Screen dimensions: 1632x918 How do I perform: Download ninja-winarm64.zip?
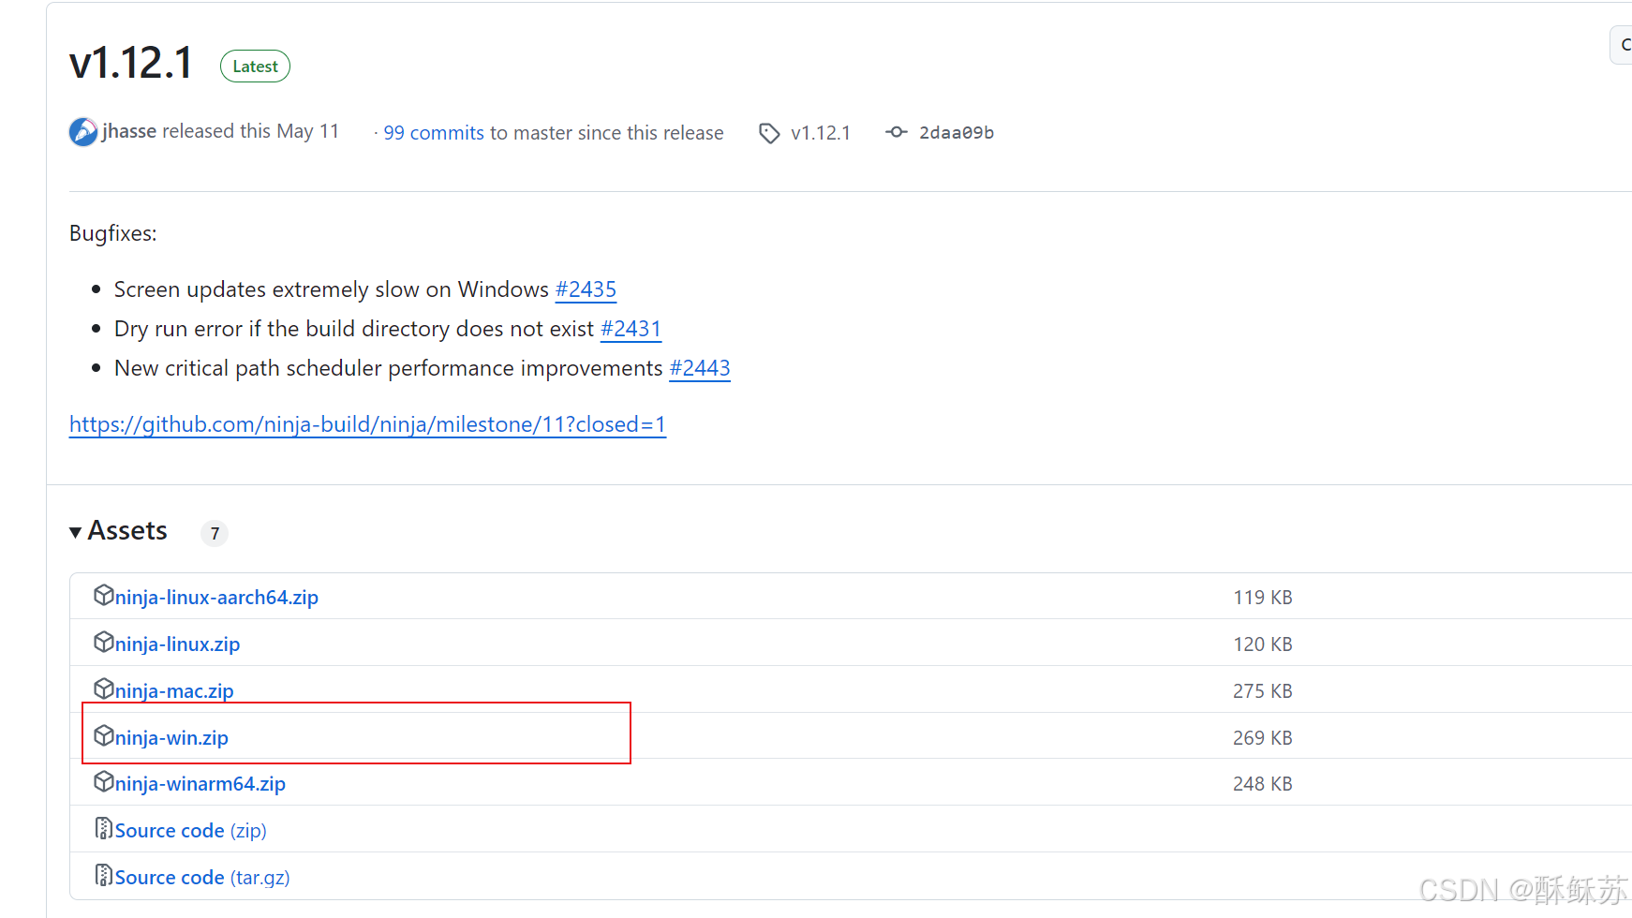point(200,784)
